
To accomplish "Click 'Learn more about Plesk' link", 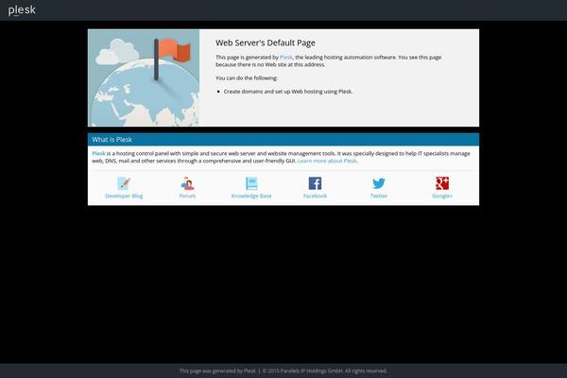I will click(327, 161).
